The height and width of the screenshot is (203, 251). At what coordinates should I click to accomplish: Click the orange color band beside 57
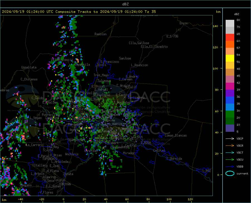click(230, 44)
